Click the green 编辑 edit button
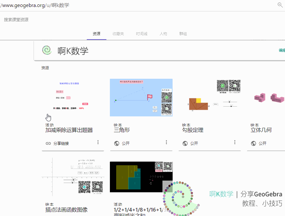 282,50
